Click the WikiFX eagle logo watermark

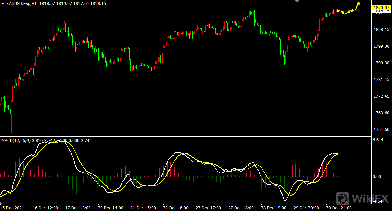click(x=343, y=198)
